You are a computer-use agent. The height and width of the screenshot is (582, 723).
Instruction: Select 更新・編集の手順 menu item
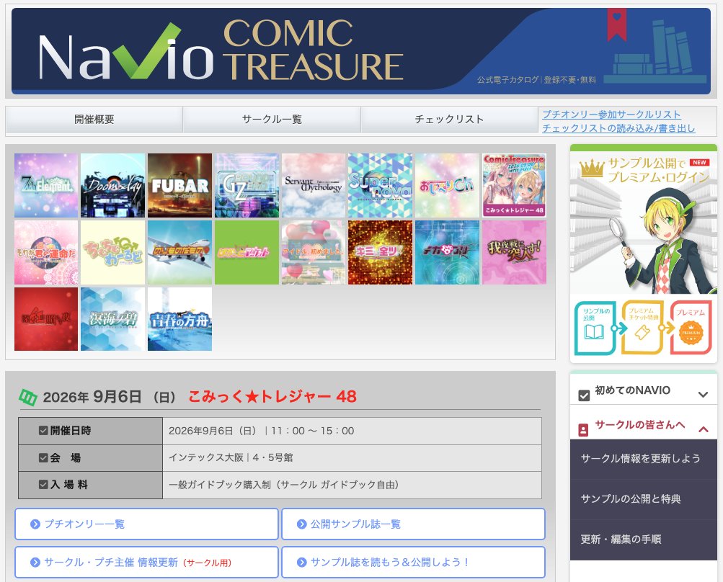pos(644,540)
